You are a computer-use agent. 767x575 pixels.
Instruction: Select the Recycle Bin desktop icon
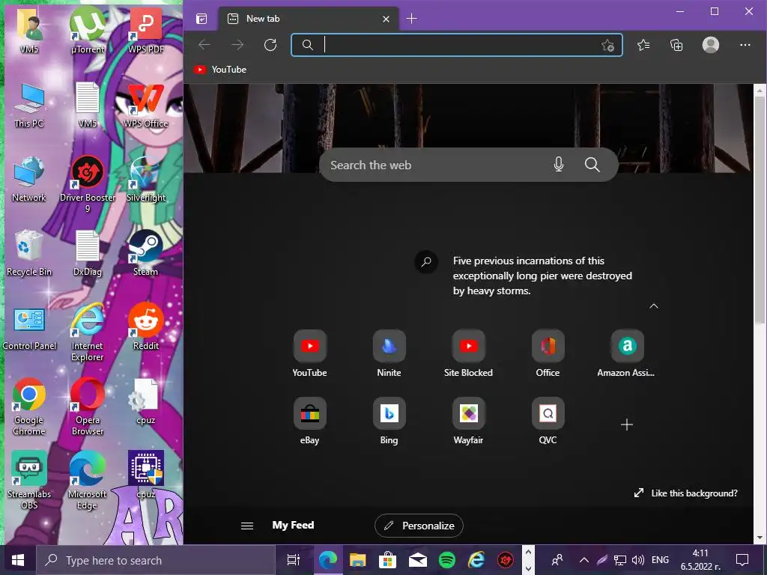(29, 253)
